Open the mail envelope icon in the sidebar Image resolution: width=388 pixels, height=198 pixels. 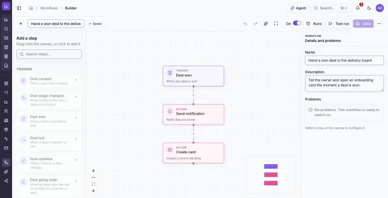[x=6, y=148]
